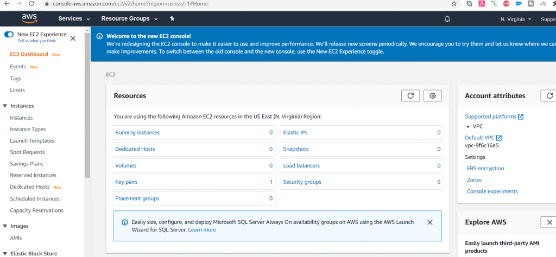Screen dimensions: 556x257
Task: Open the N. Virginia region selector
Action: pos(516,19)
